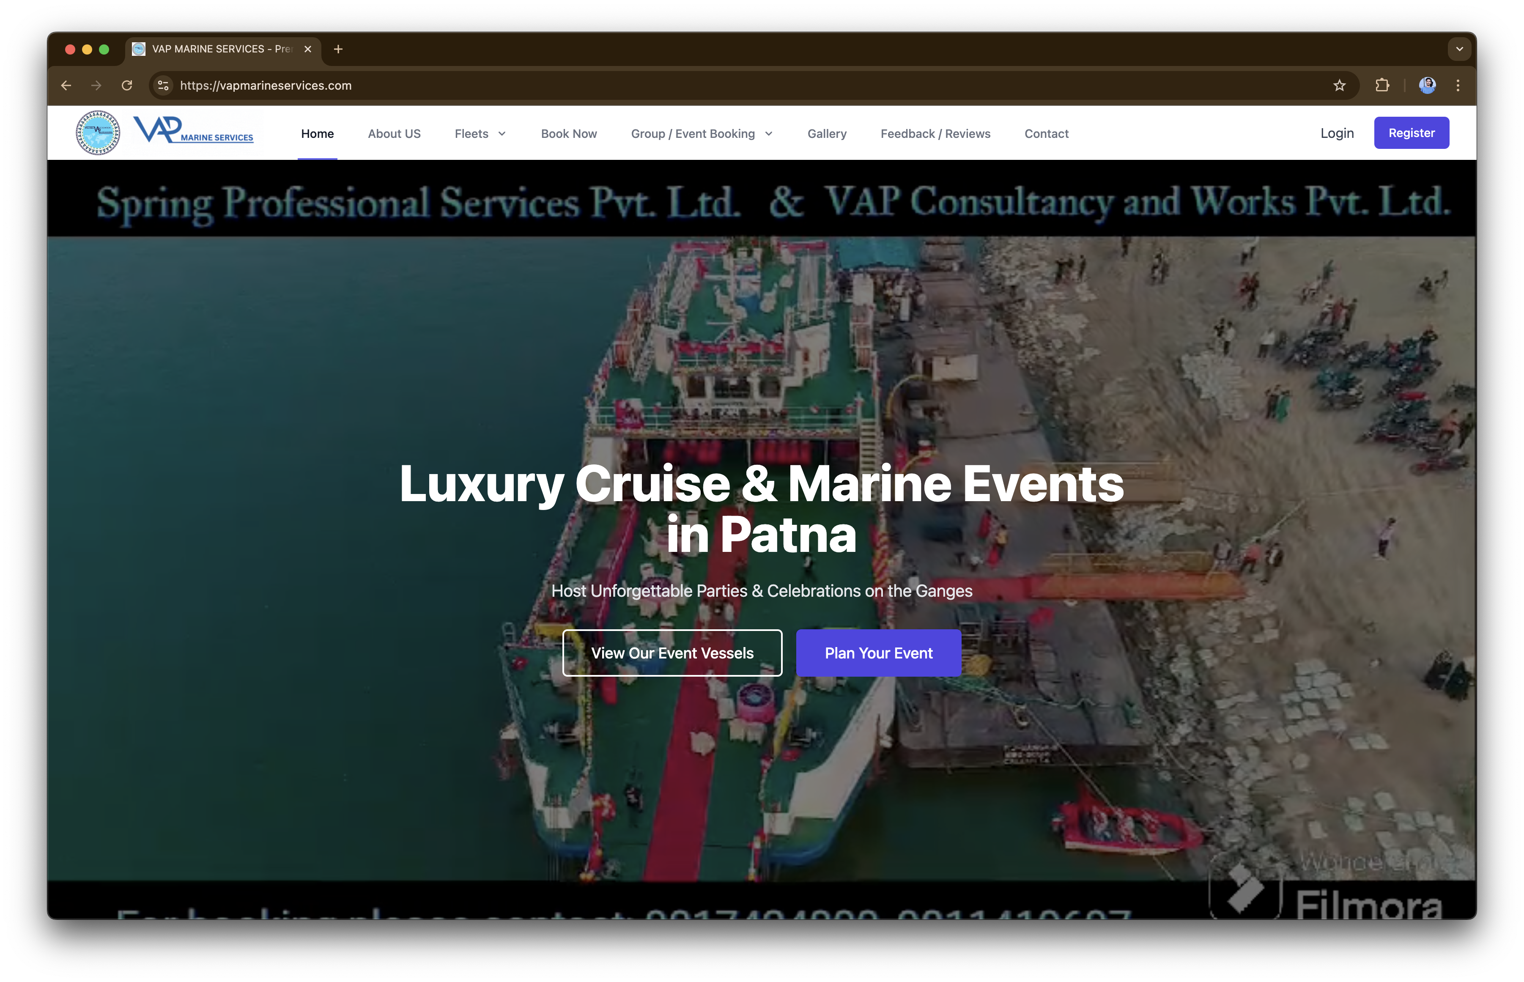This screenshot has height=982, width=1524.
Task: View site information icon in address bar
Action: point(162,85)
